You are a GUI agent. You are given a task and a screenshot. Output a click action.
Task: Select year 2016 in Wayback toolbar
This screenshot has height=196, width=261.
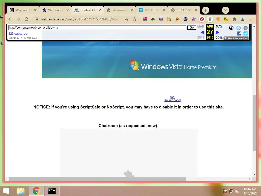219,38
